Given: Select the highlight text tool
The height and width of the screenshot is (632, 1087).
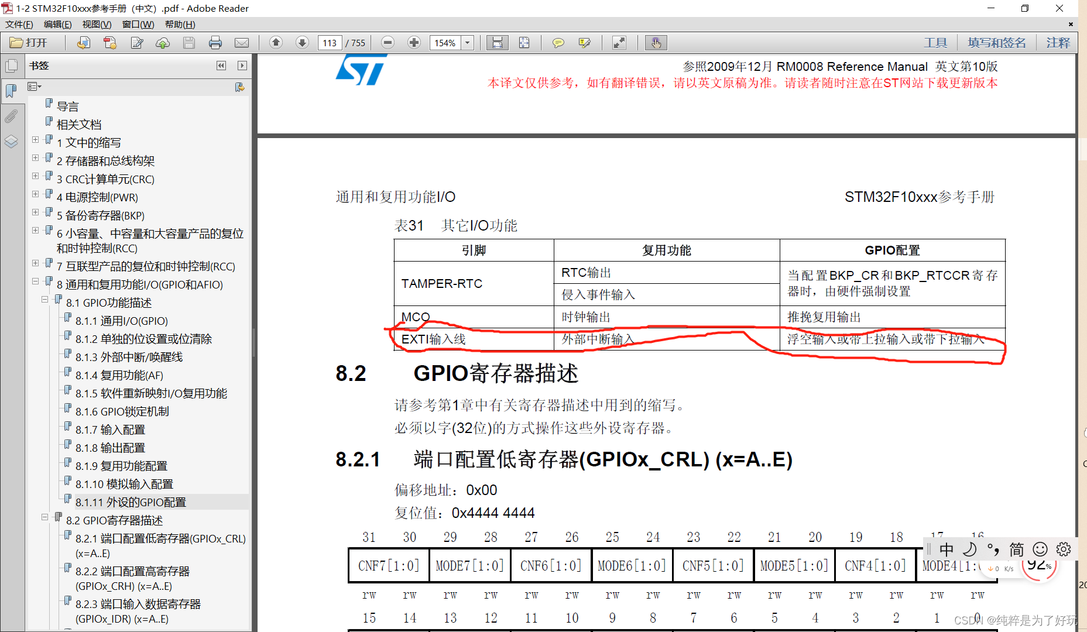Looking at the screenshot, I should point(584,43).
